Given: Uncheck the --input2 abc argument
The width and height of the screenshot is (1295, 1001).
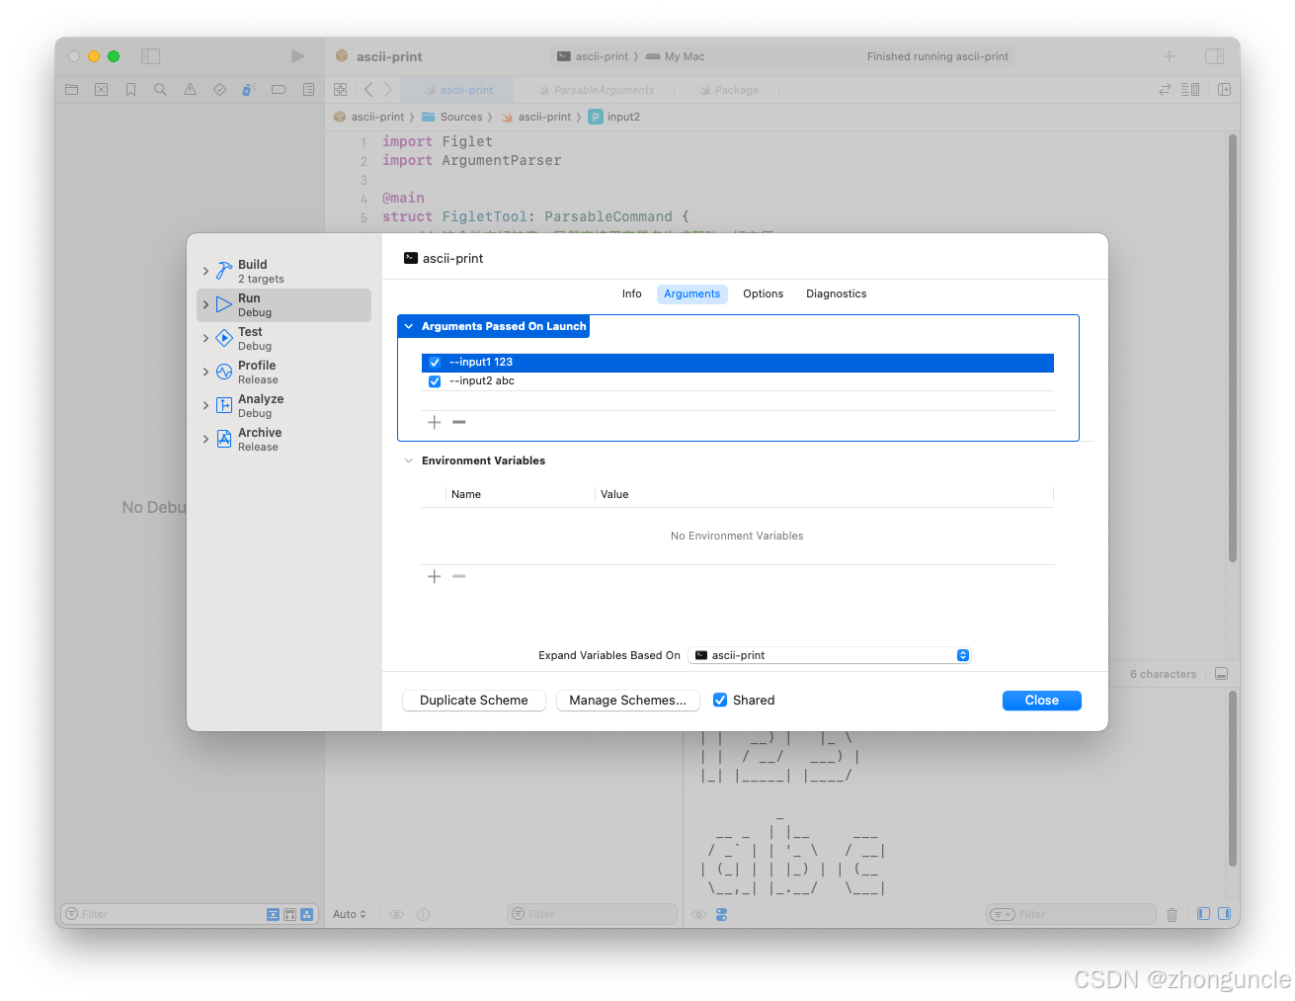Looking at the screenshot, I should pos(435,380).
